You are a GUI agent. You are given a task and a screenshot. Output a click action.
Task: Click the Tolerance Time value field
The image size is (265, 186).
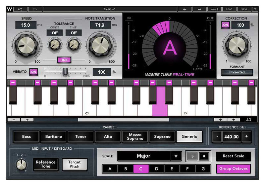click(74, 33)
